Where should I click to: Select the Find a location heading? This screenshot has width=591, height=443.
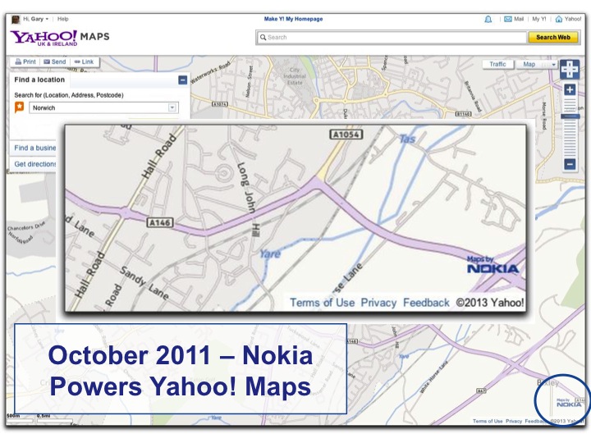pos(39,80)
